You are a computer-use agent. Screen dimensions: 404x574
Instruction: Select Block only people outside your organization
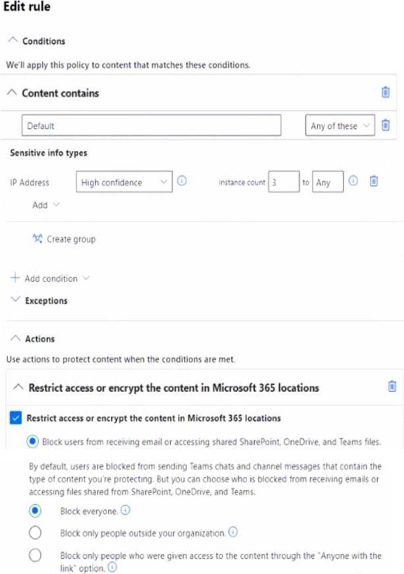point(35,533)
